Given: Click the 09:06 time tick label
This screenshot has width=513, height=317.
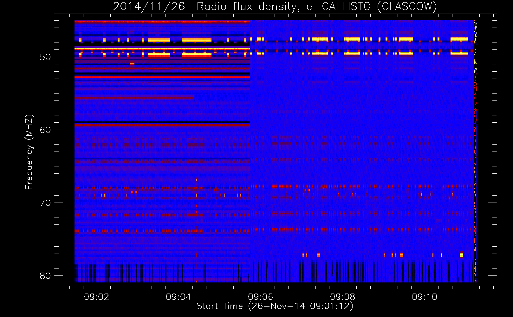Looking at the screenshot, I should (261, 297).
